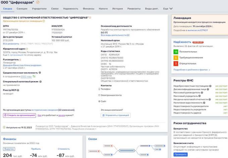Open the Сводка tab
Viewport: 228px width, 158px height.
tap(8, 9)
